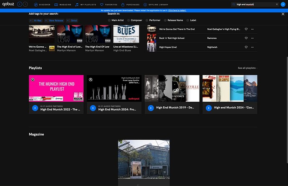Image resolution: width=288 pixels, height=186 pixels.
Task: Favorite High Hopes (Live) track
Action: tap(246, 47)
